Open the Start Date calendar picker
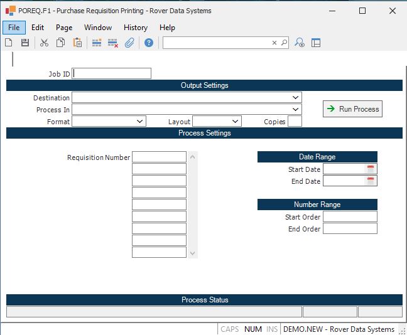407x335 pixels. click(371, 169)
